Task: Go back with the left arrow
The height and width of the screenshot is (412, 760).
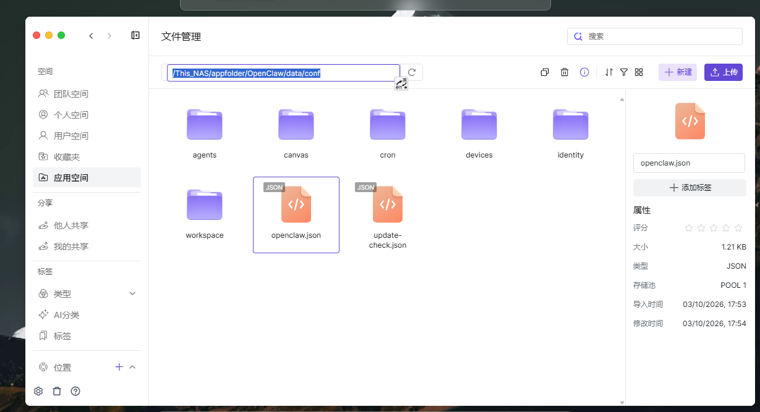Action: 92,36
